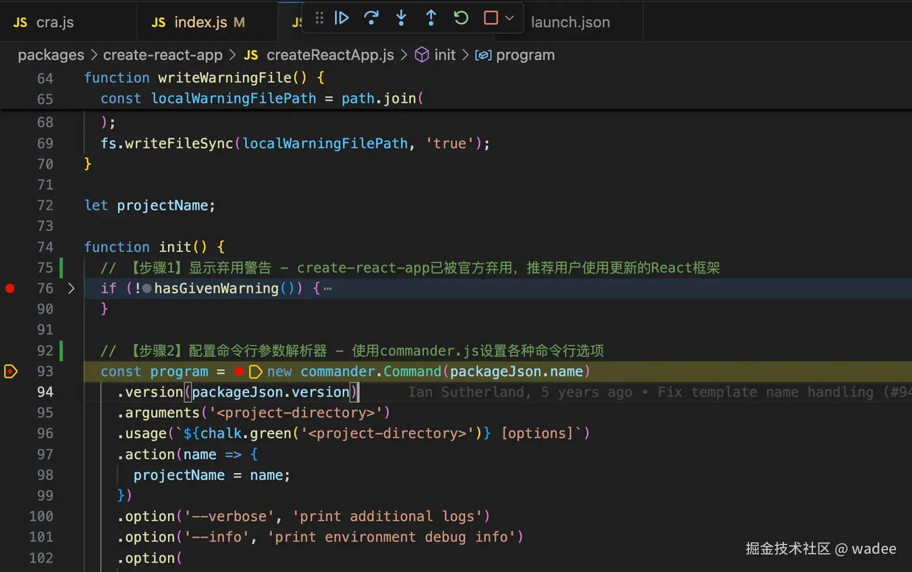Click fs.writeFileSync on line 69
This screenshot has width=912, height=572.
[x=167, y=144]
